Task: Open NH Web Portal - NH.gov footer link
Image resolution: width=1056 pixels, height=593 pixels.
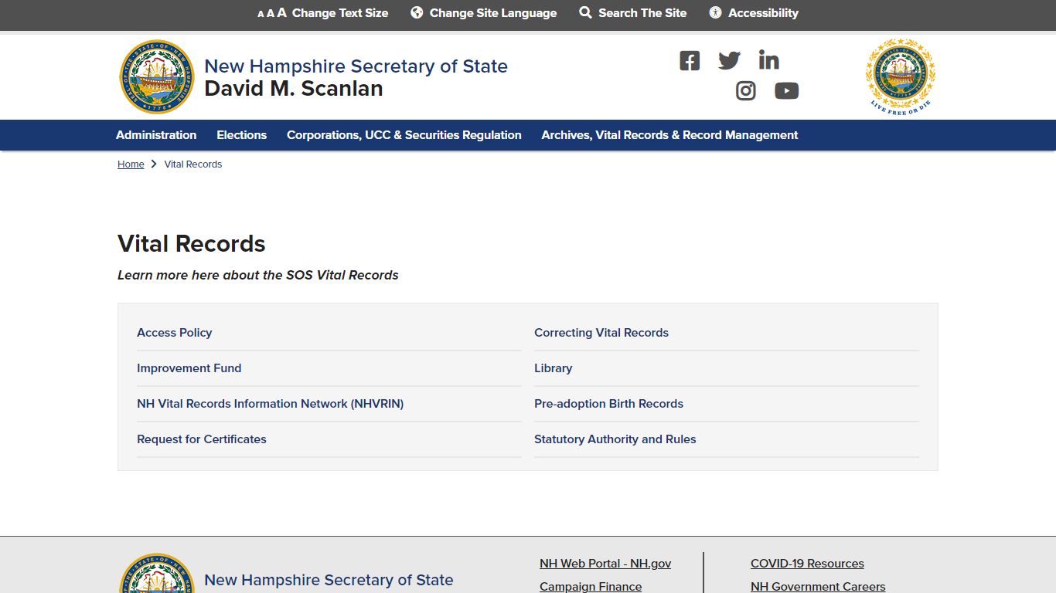Action: 605,564
